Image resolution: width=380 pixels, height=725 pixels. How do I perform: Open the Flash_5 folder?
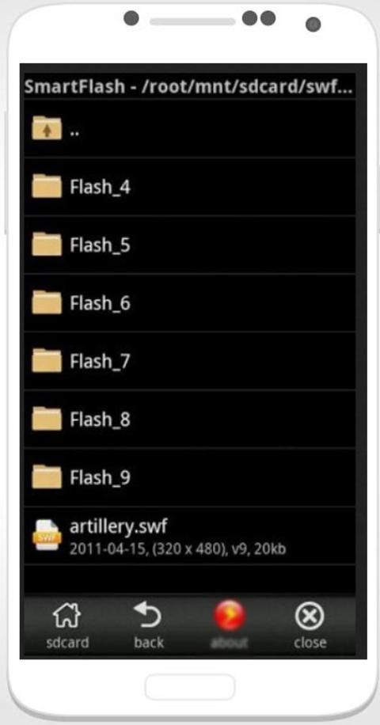[x=190, y=245]
